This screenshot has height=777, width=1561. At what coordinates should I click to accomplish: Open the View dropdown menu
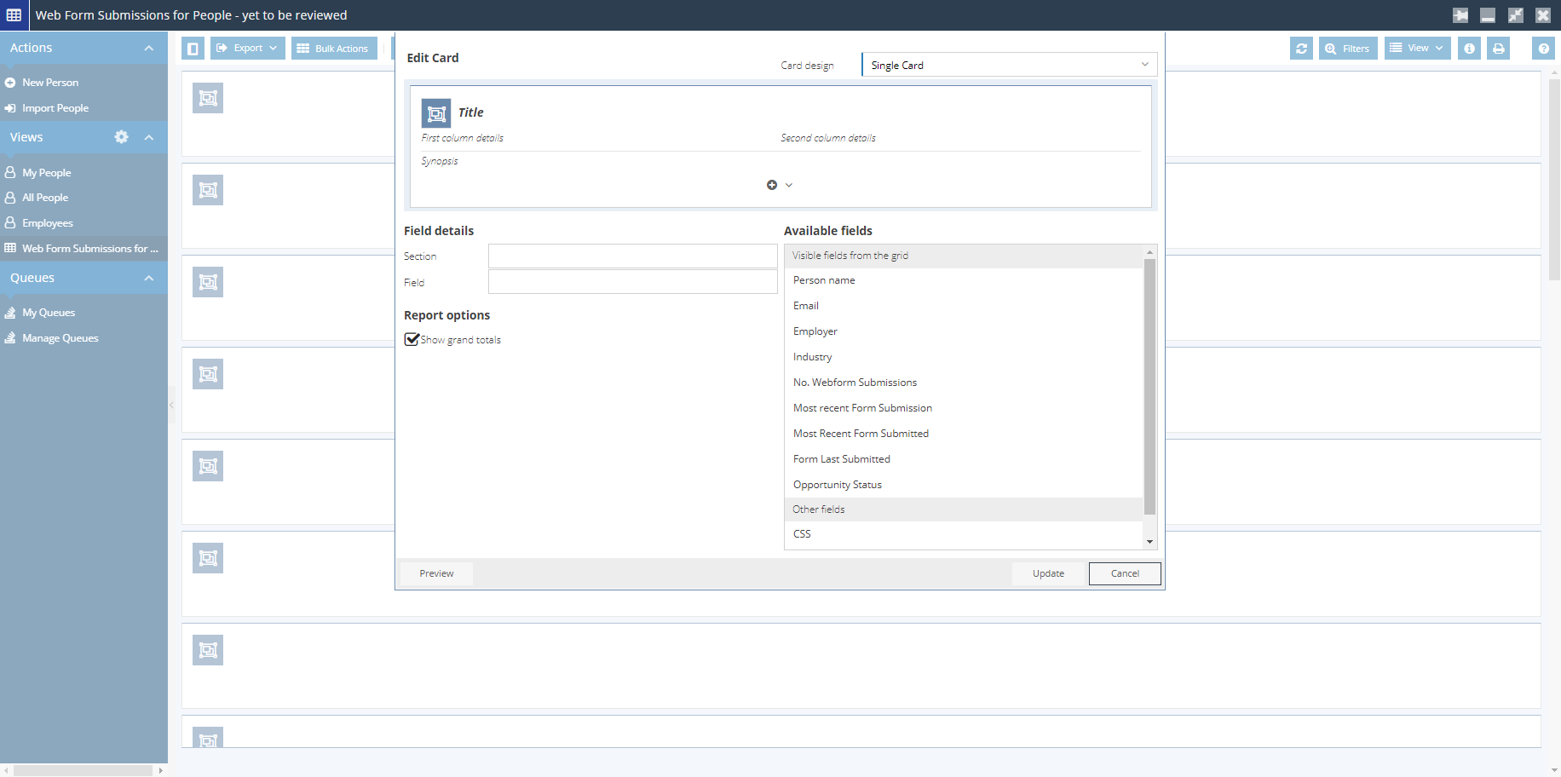pyautogui.click(x=1417, y=48)
